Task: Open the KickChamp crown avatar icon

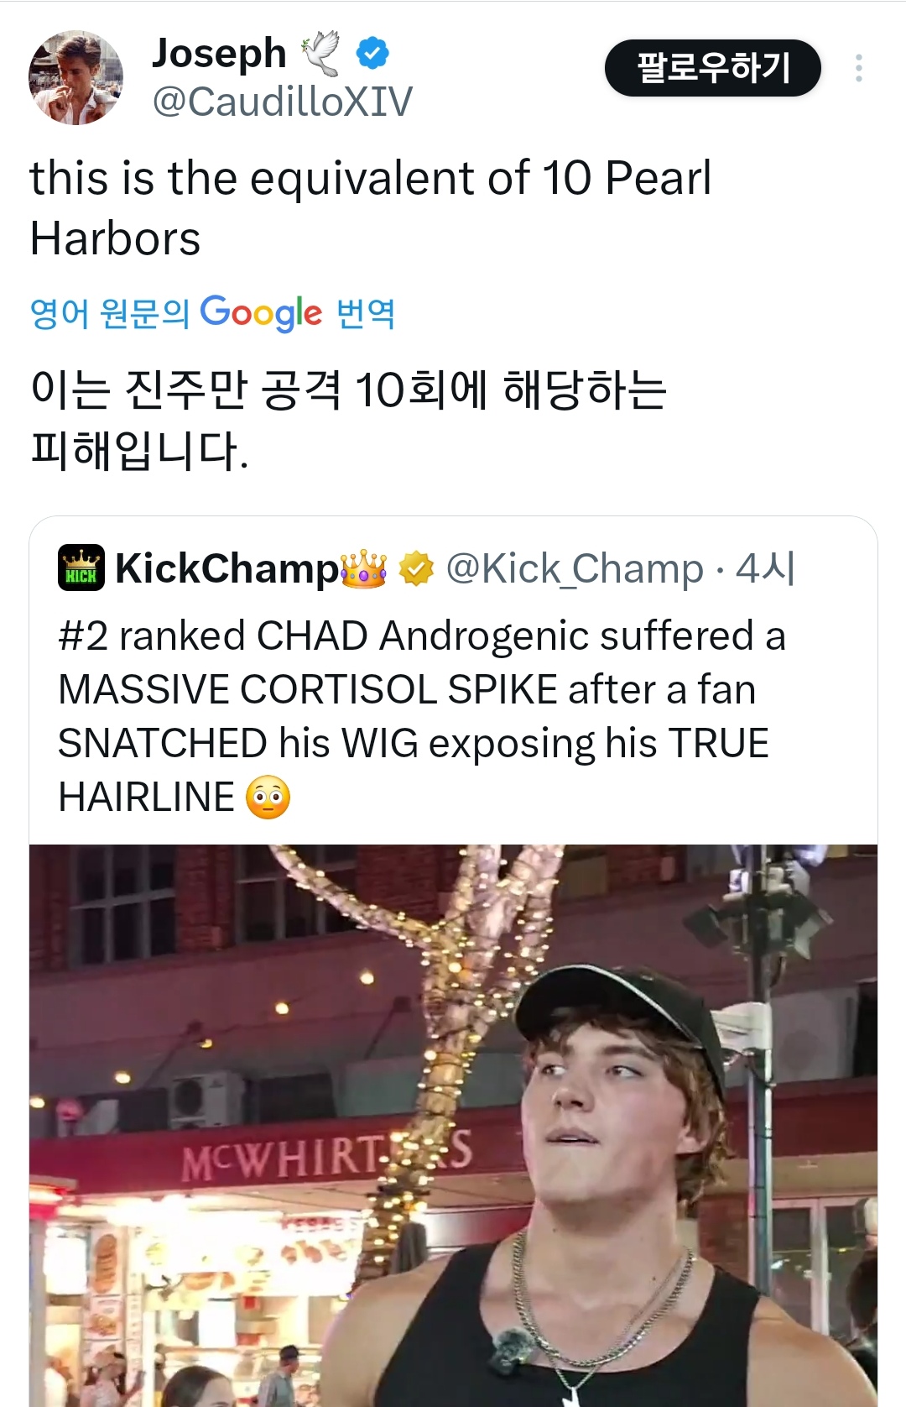Action: tap(81, 568)
